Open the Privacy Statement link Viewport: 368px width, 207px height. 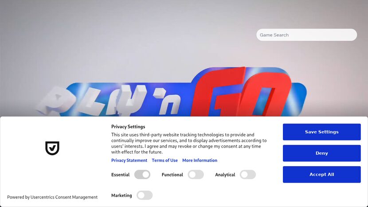click(x=129, y=160)
